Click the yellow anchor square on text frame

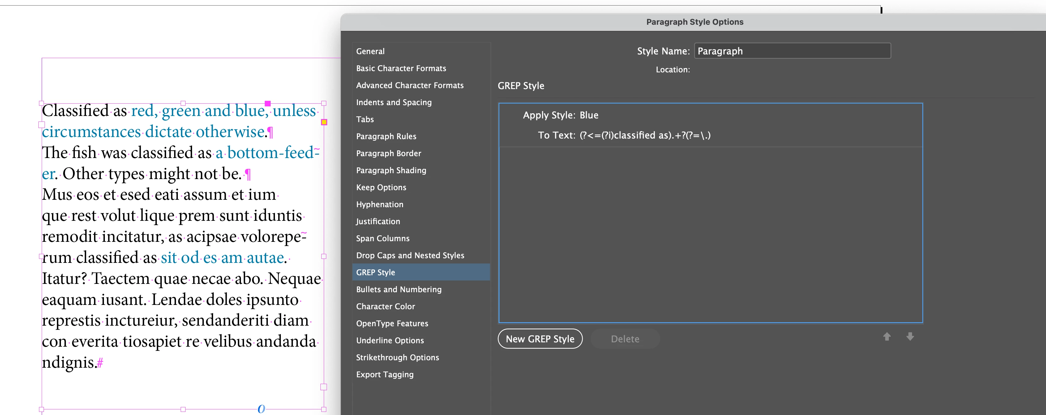click(324, 122)
